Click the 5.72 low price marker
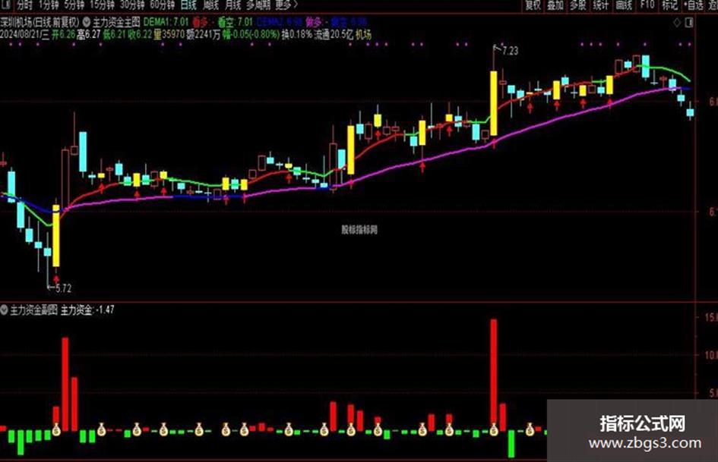Screen dimensions: 718x462 63,288
